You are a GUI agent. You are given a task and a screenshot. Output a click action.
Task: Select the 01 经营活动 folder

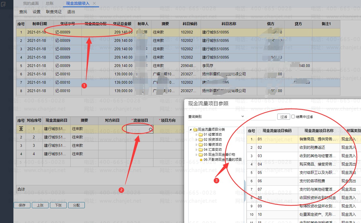point(208,135)
